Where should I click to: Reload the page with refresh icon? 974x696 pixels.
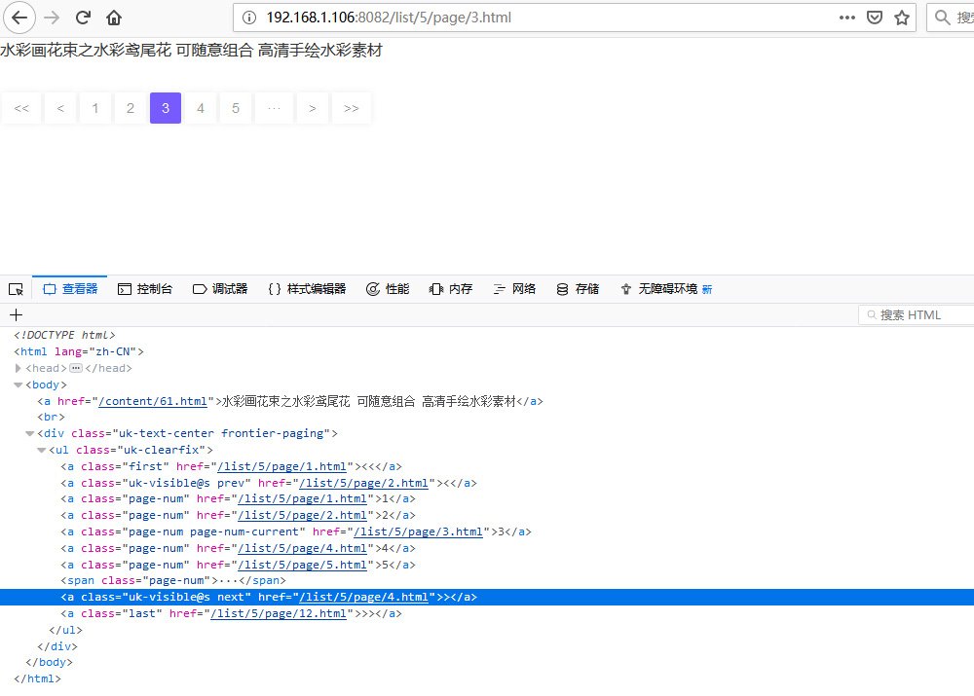click(84, 18)
